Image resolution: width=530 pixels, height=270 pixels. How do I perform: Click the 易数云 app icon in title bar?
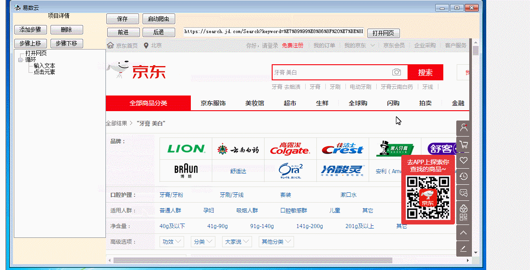17,8
